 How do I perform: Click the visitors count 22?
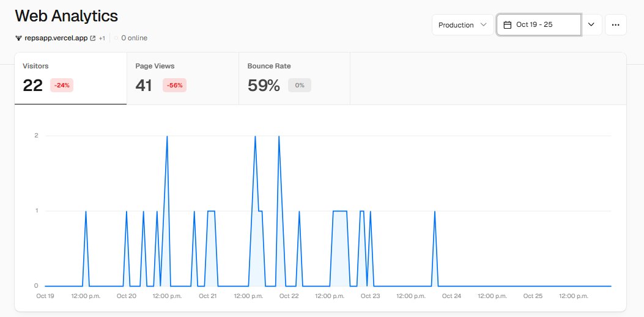click(x=33, y=86)
